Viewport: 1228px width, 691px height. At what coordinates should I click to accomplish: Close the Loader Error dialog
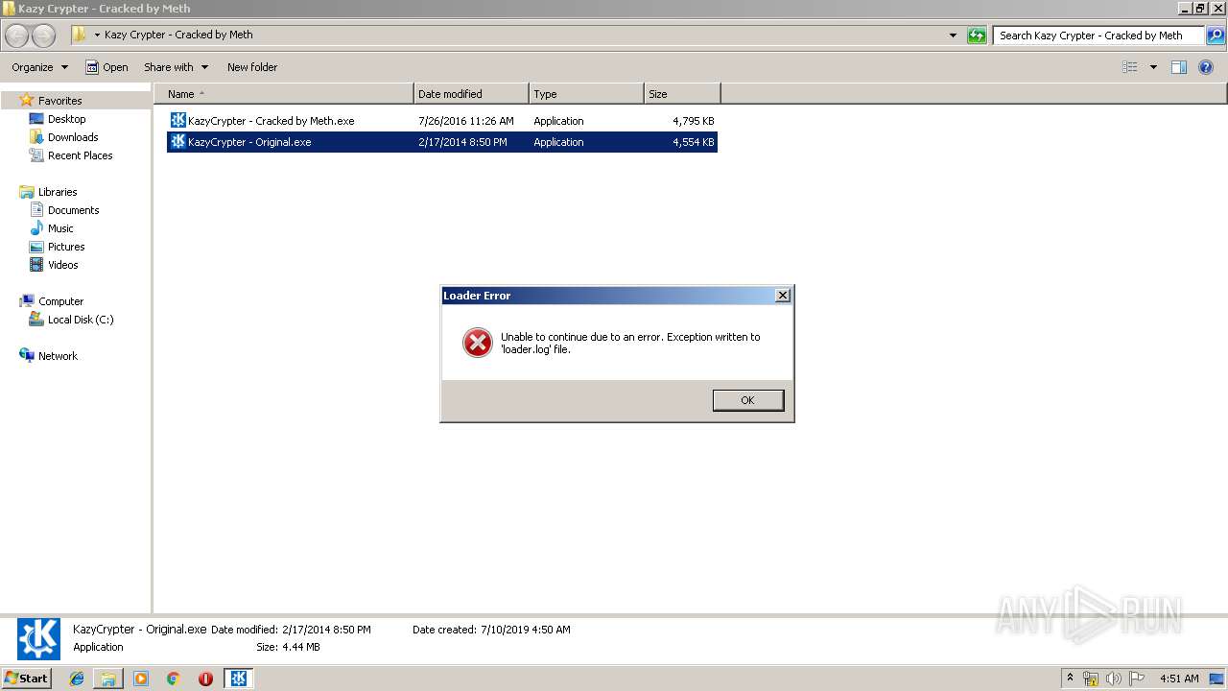tap(783, 296)
